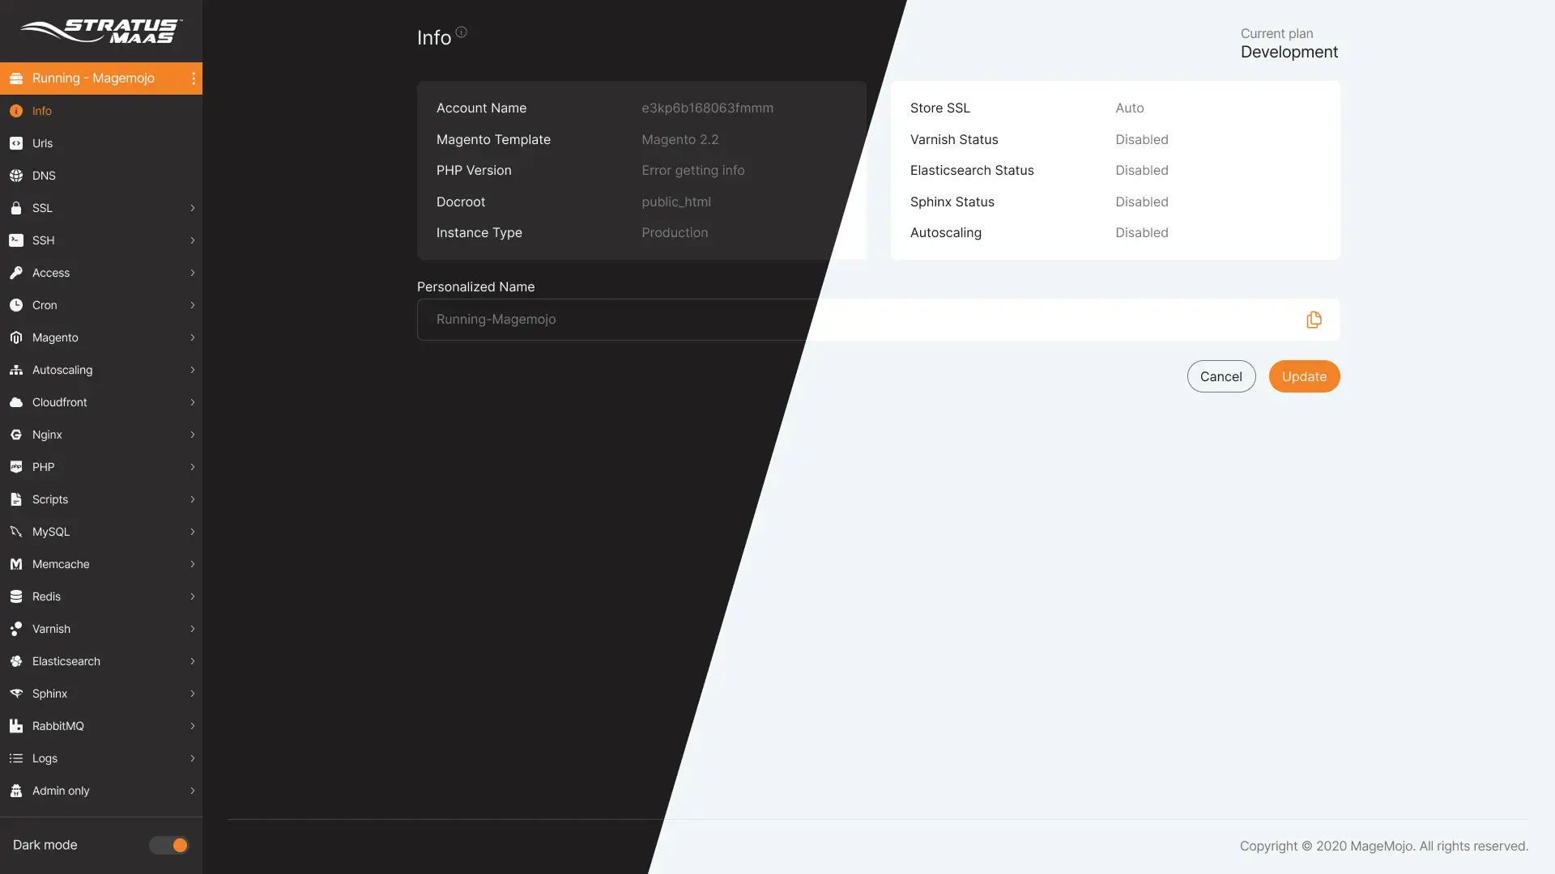Expand the MySQL submenu chevron
The width and height of the screenshot is (1555, 874).
tap(193, 532)
